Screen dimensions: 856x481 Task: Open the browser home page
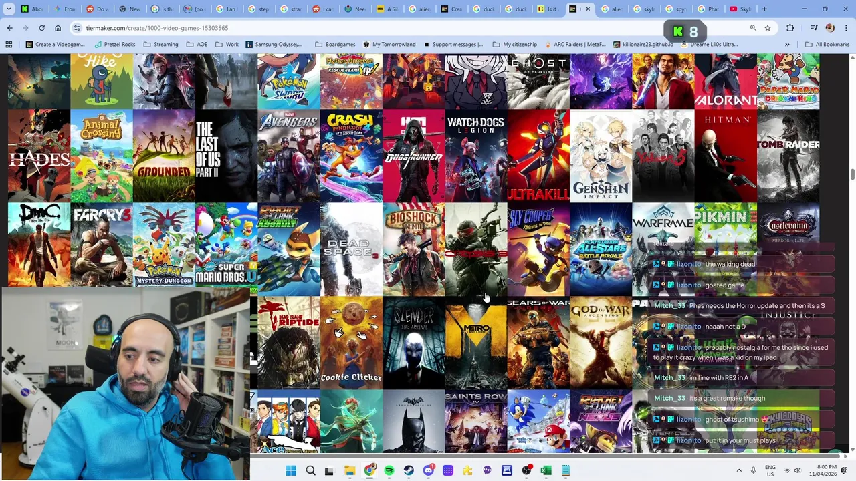tap(58, 28)
